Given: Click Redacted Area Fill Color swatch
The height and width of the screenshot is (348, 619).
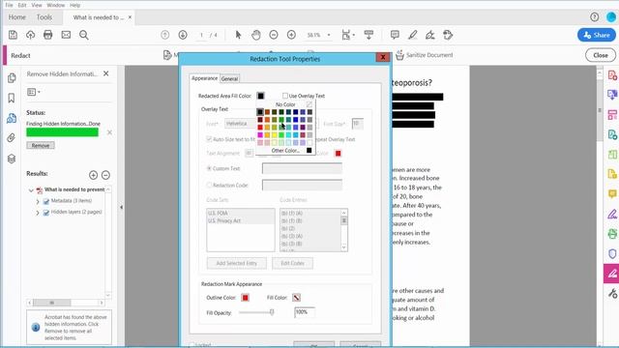Looking at the screenshot, I should pos(260,96).
